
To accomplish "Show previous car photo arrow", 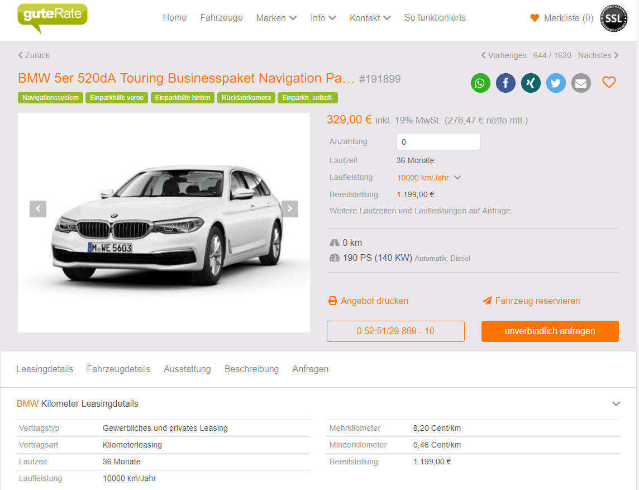I will click(x=38, y=209).
